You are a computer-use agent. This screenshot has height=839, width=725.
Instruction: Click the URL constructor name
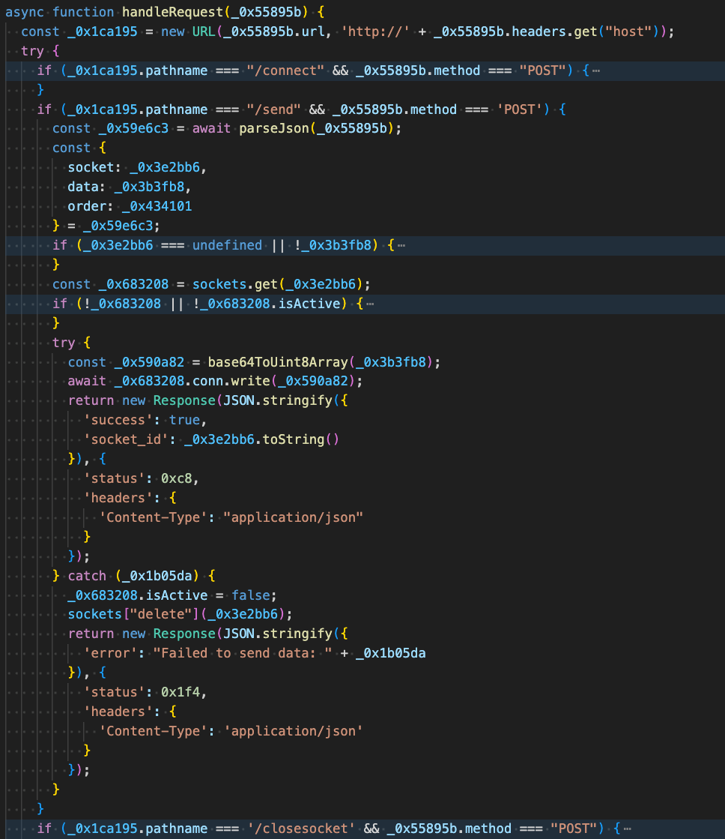point(204,31)
